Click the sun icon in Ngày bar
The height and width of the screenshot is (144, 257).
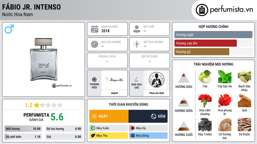[94, 116]
